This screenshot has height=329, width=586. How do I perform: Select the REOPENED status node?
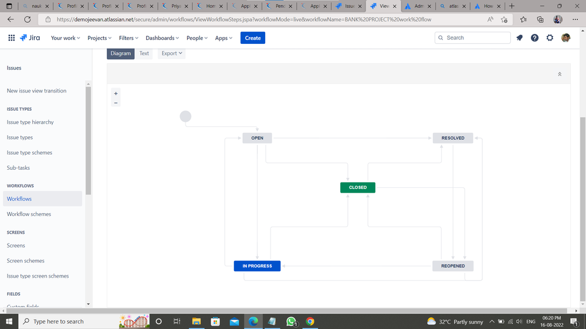453,266
